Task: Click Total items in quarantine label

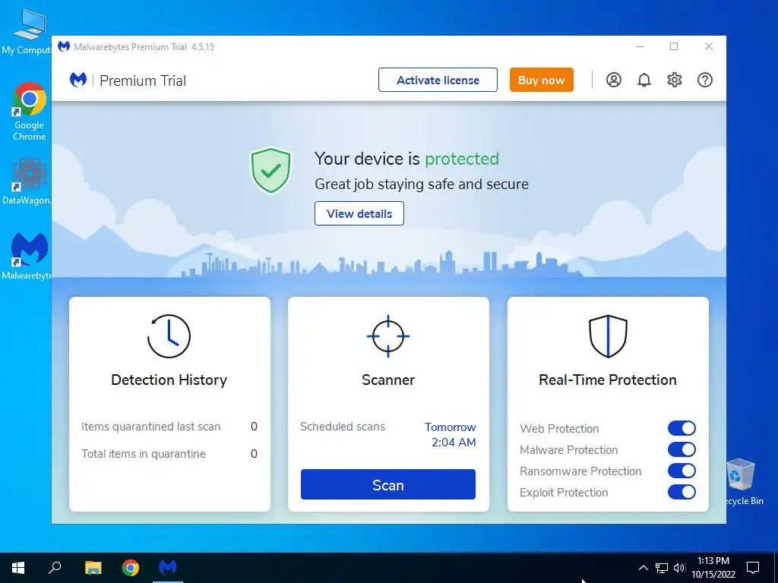Action: coord(144,454)
